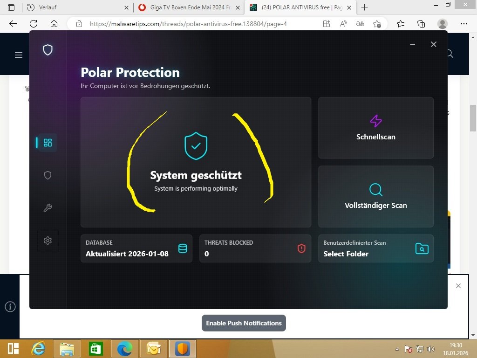Click the magnifier icon of Vollständiger Scan

pos(376,189)
